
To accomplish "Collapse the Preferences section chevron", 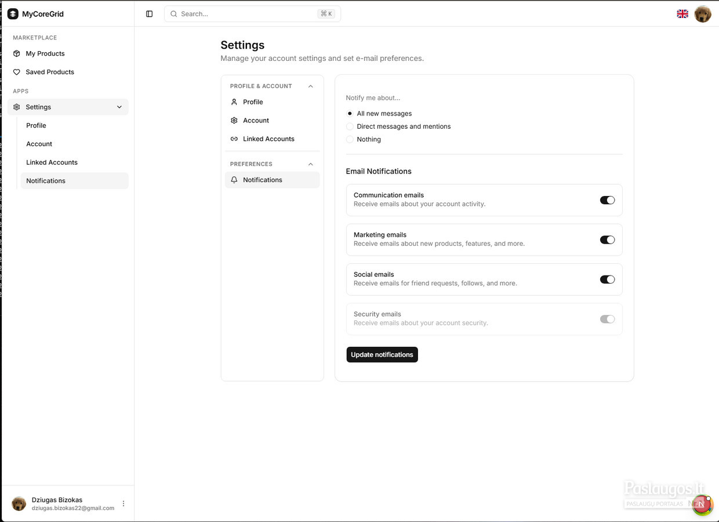I will pyautogui.click(x=311, y=164).
